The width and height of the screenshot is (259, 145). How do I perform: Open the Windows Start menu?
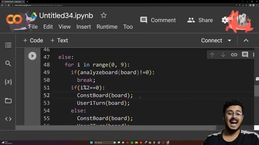[x=91, y=143]
